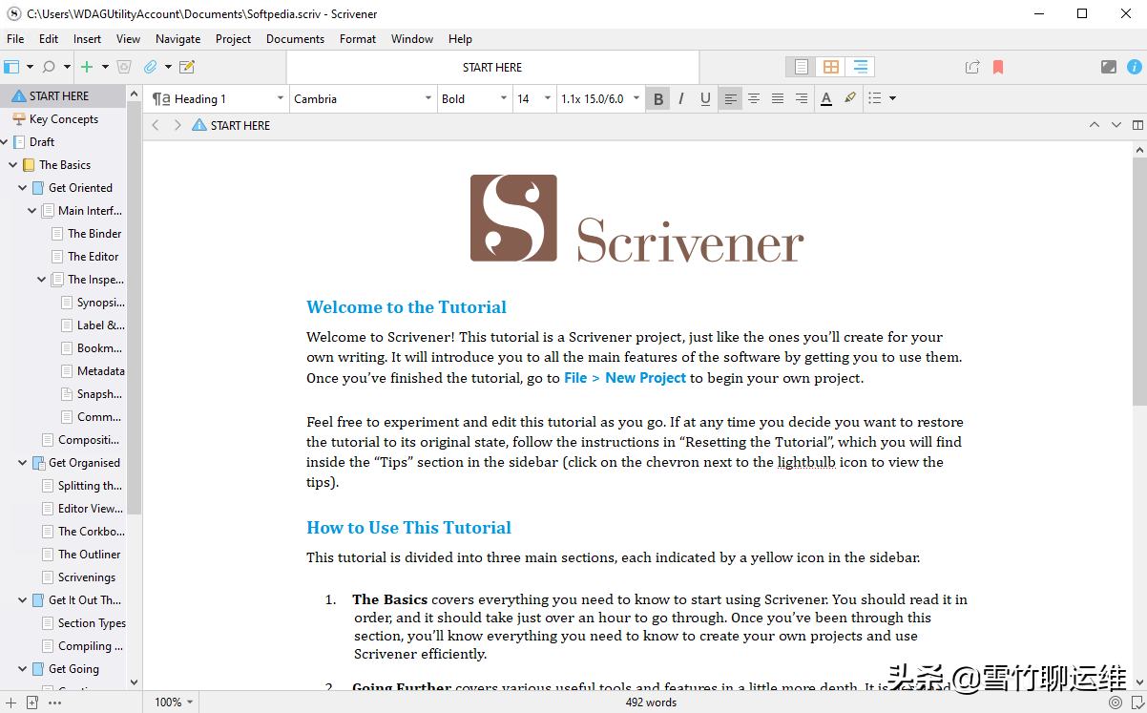This screenshot has width=1147, height=713.
Task: Click the Compile export icon
Action: [x=972, y=67]
